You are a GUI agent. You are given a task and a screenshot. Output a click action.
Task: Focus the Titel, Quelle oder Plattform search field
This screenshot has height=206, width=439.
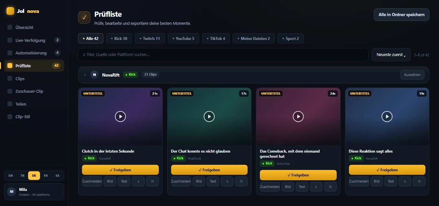coord(223,55)
